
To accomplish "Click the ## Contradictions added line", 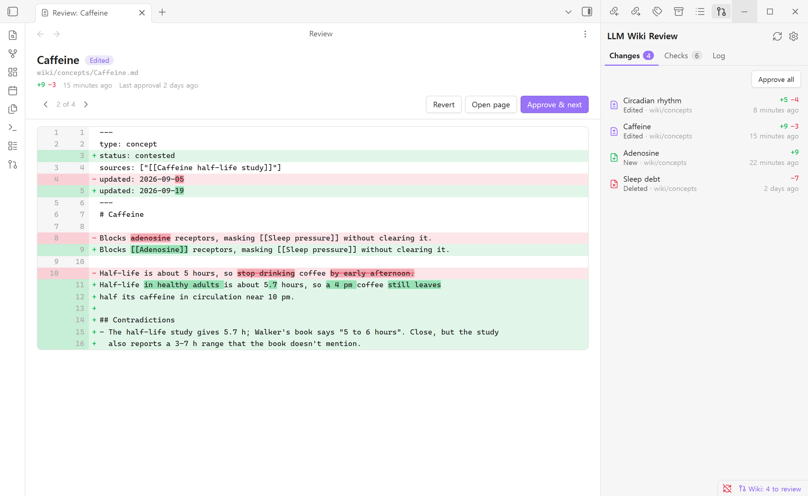I will (313, 320).
